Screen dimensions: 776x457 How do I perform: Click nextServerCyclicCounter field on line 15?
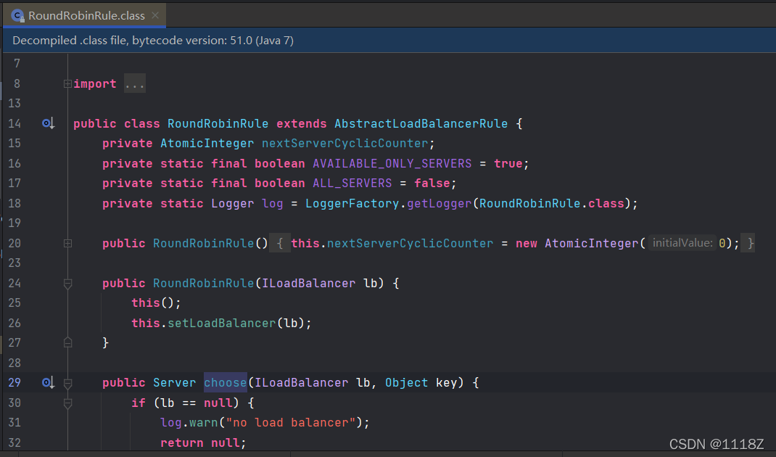tap(345, 144)
